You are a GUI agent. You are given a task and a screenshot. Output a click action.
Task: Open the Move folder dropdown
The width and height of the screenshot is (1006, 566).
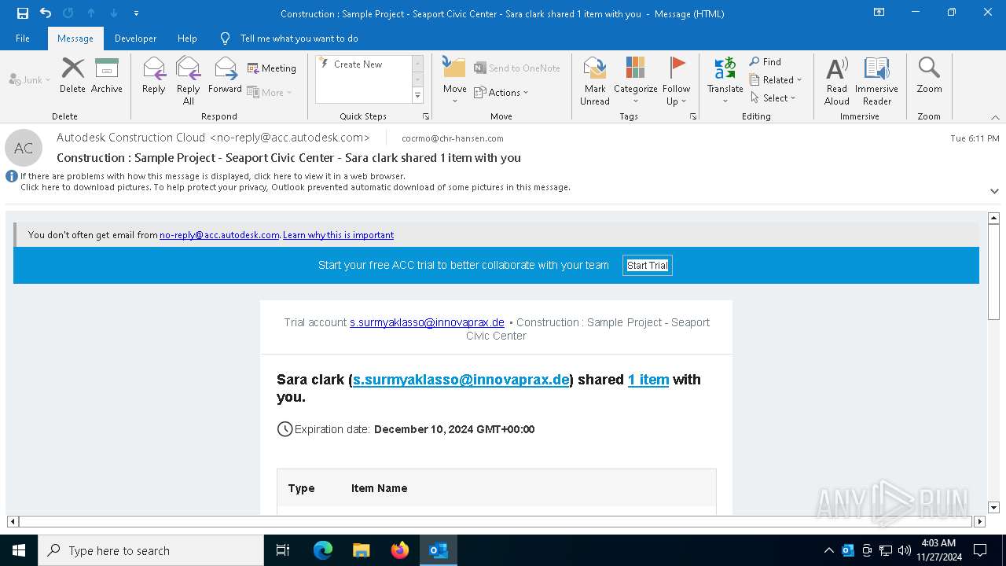click(455, 80)
